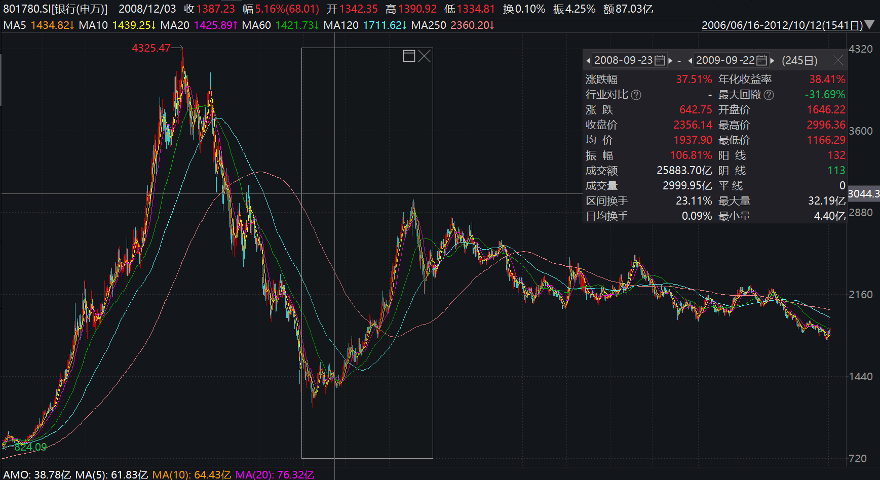The image size is (880, 480).
Task: Click the volume MA(5): 61.83亿 label
Action: 111,475
